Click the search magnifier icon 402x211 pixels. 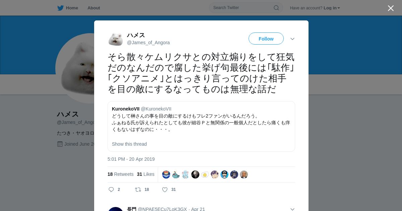276,8
